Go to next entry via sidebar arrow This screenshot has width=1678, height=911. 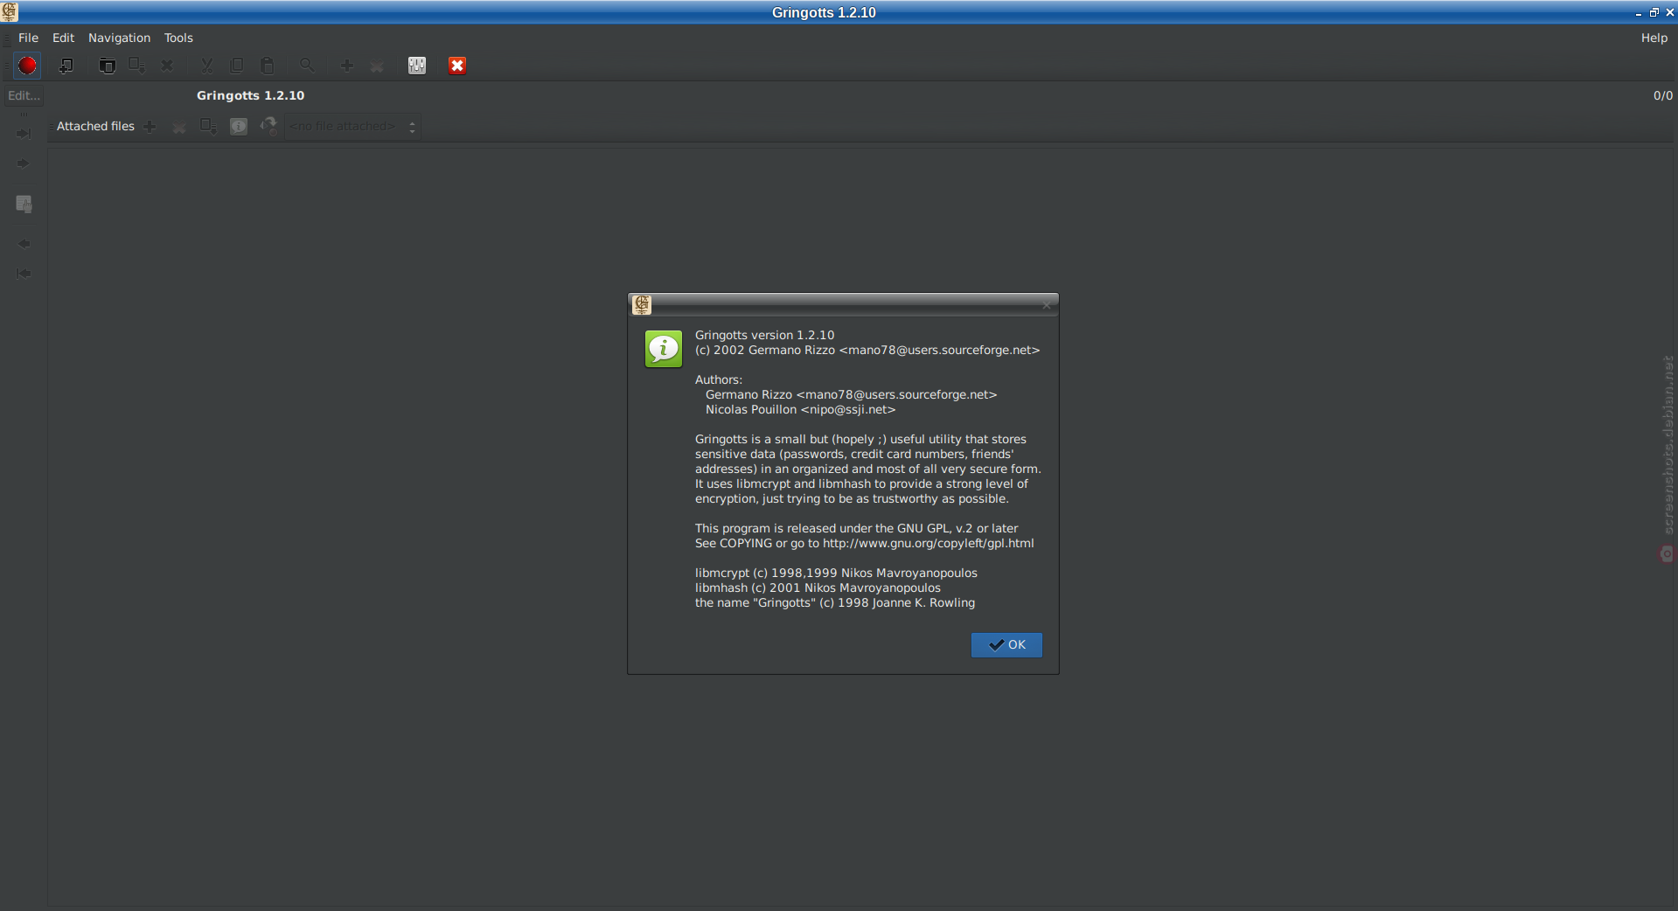[x=24, y=163]
